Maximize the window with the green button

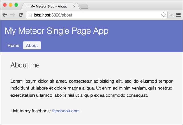pos(16,5)
